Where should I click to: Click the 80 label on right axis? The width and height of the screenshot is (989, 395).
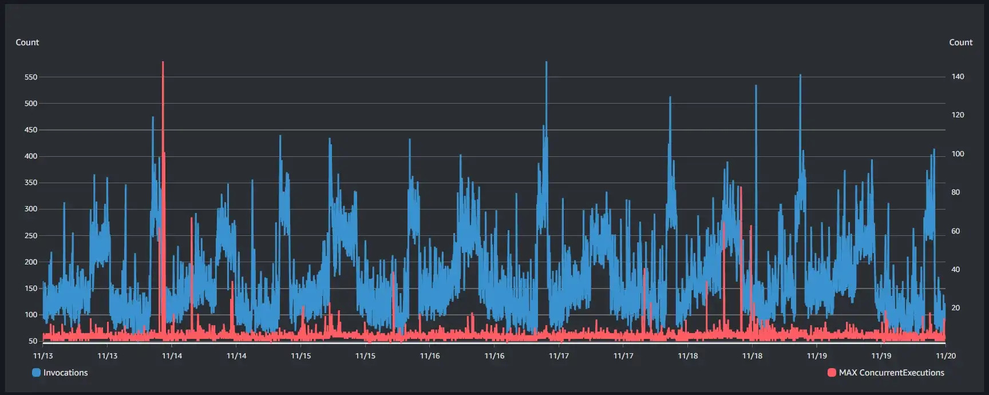[955, 192]
